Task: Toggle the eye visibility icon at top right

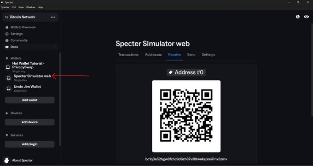Action: pos(307,17)
